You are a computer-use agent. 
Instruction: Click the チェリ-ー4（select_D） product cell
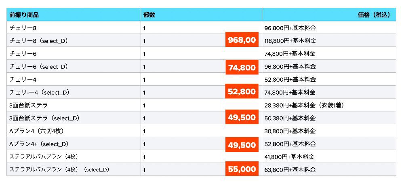point(40,93)
